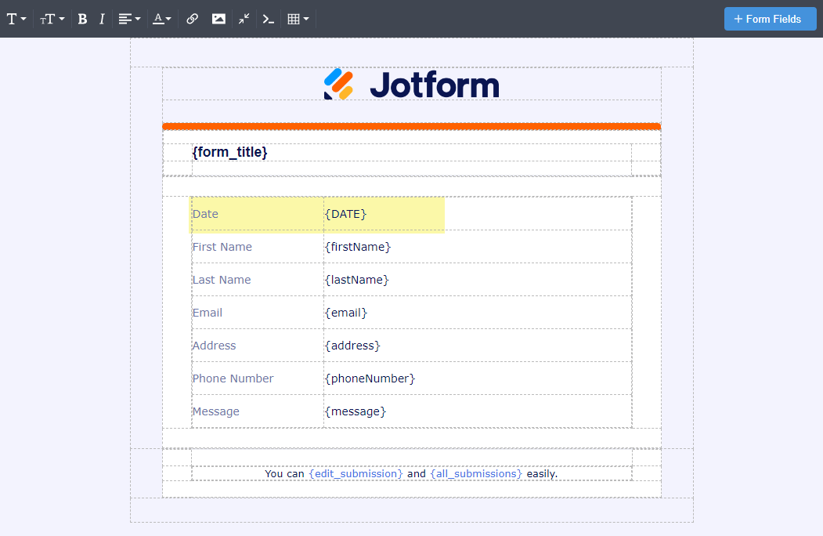Viewport: 823px width, 536px height.
Task: Click the Form Fields button
Action: (x=770, y=19)
